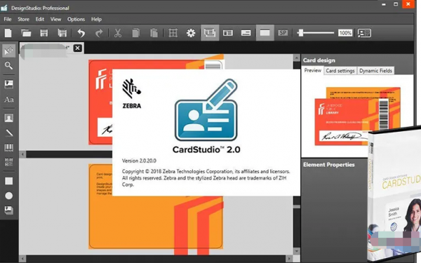Viewport: 421px width, 263px height.
Task: Click the Save All icon
Action: [x=62, y=33]
